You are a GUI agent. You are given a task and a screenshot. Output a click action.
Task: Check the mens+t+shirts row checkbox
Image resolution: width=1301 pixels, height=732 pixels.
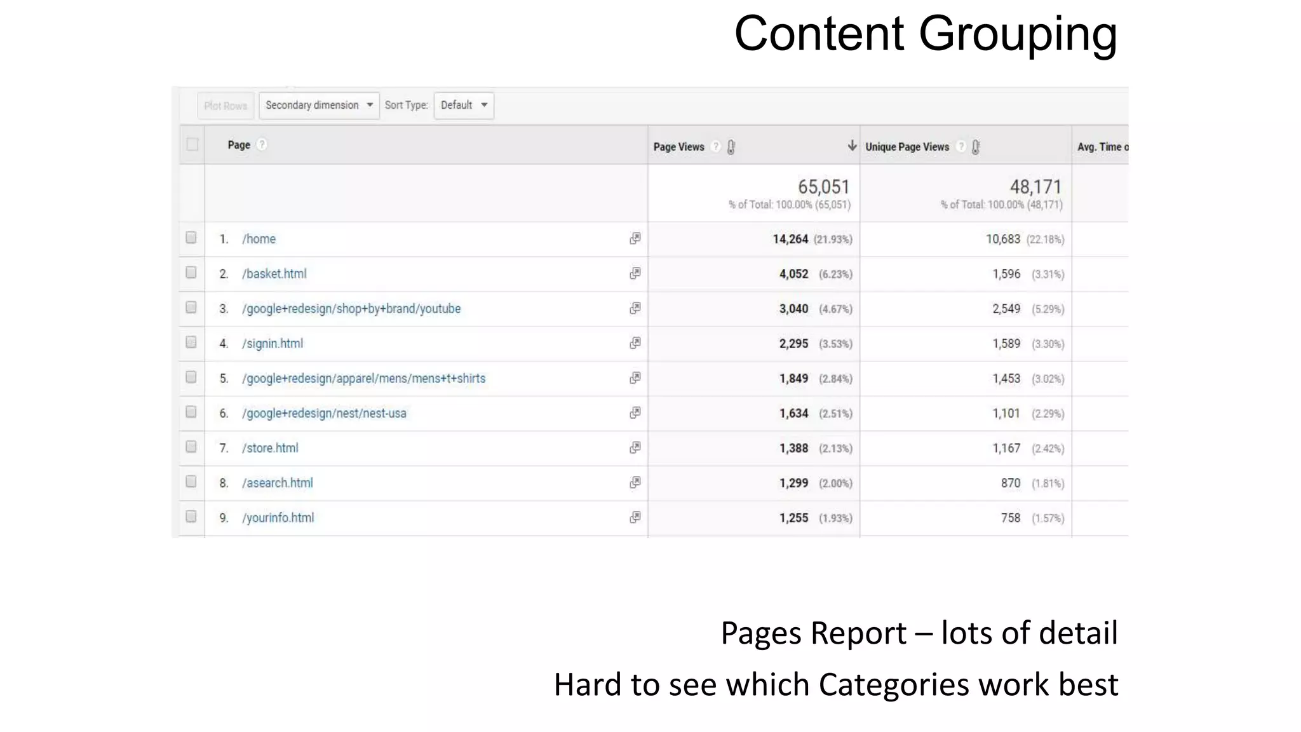coord(191,377)
